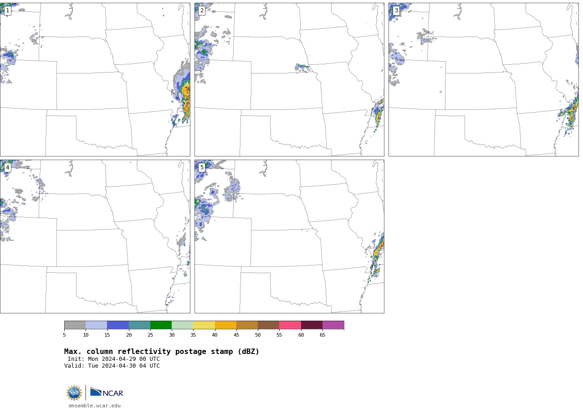Click the tan 45-50 dBZ swatch
The height and width of the screenshot is (411, 583).
pos(247,325)
